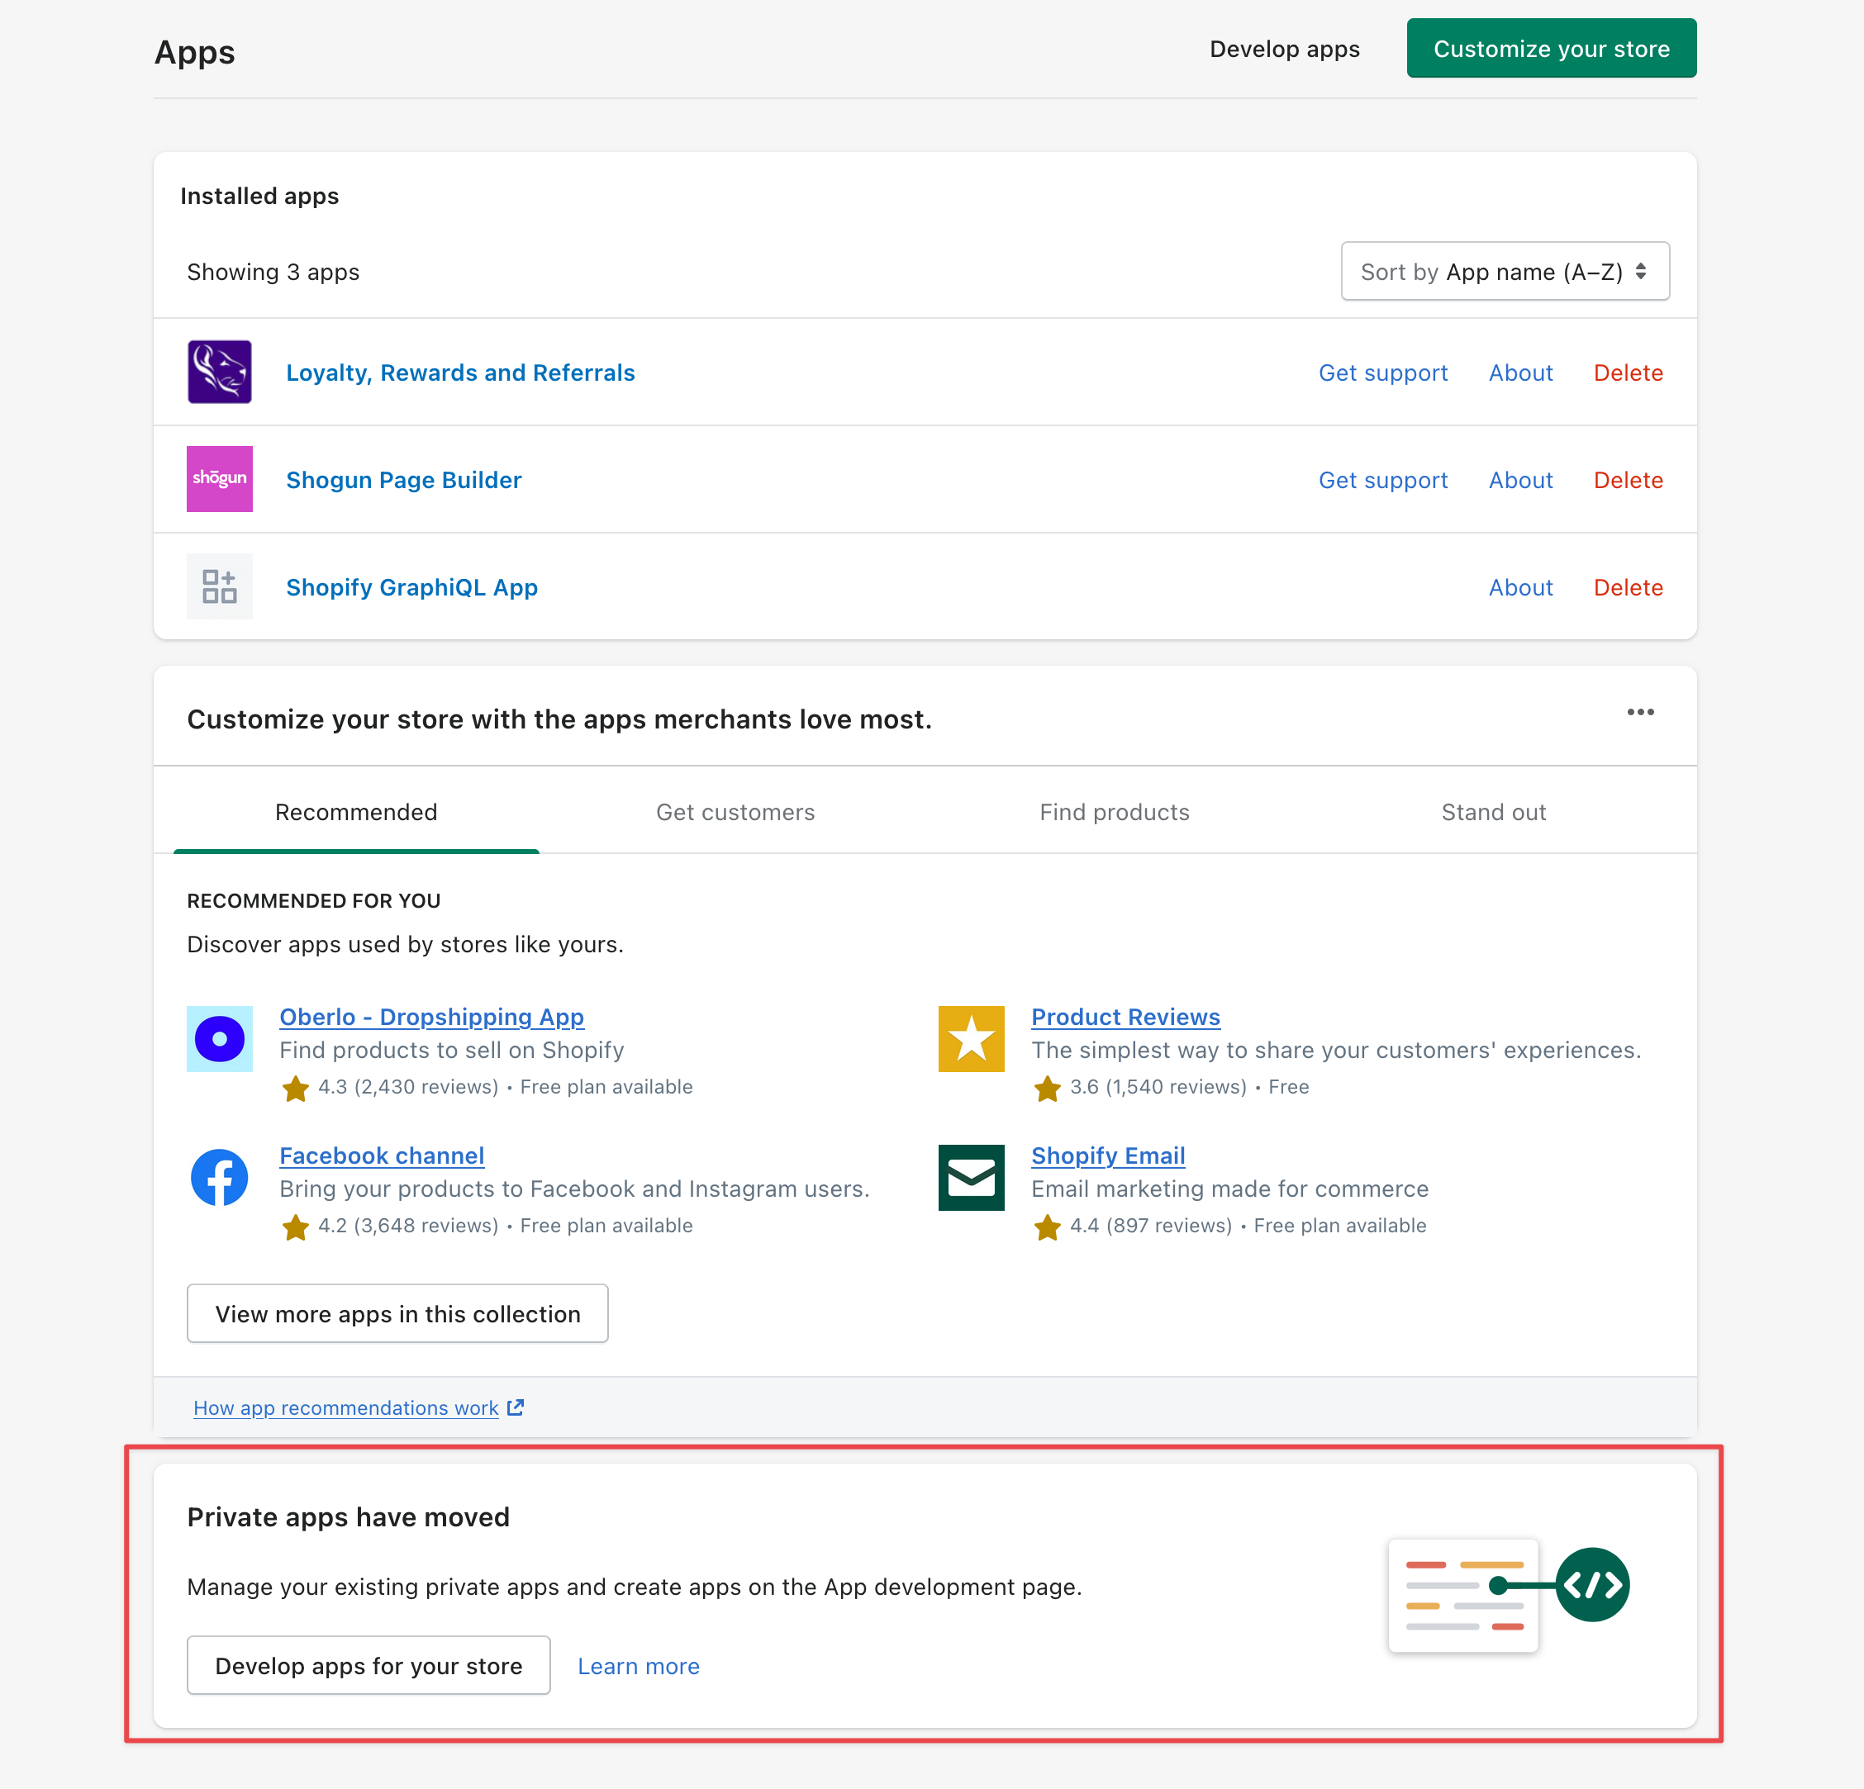Click the Facebook channel logo icon

pos(219,1178)
